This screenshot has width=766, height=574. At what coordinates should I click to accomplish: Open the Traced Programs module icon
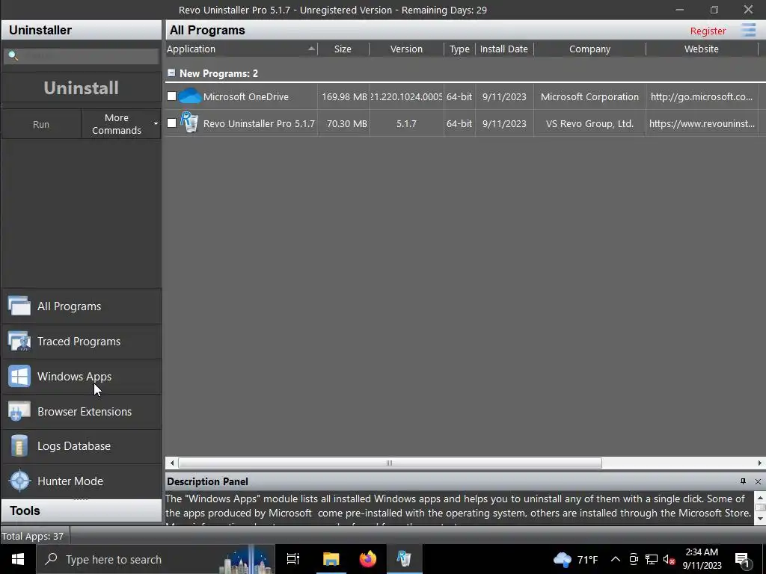coord(19,341)
